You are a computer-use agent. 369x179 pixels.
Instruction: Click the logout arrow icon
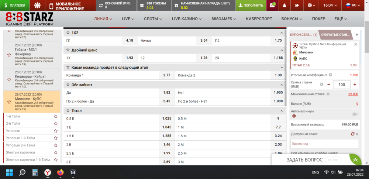click(x=297, y=5)
